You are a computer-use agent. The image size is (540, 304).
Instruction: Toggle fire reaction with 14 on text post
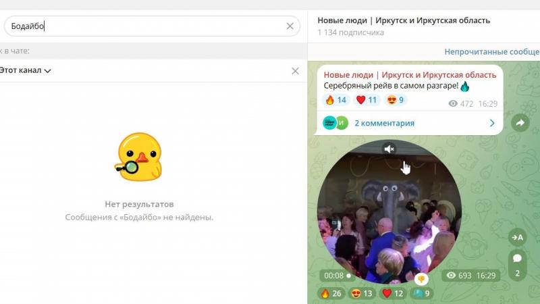[x=335, y=100]
